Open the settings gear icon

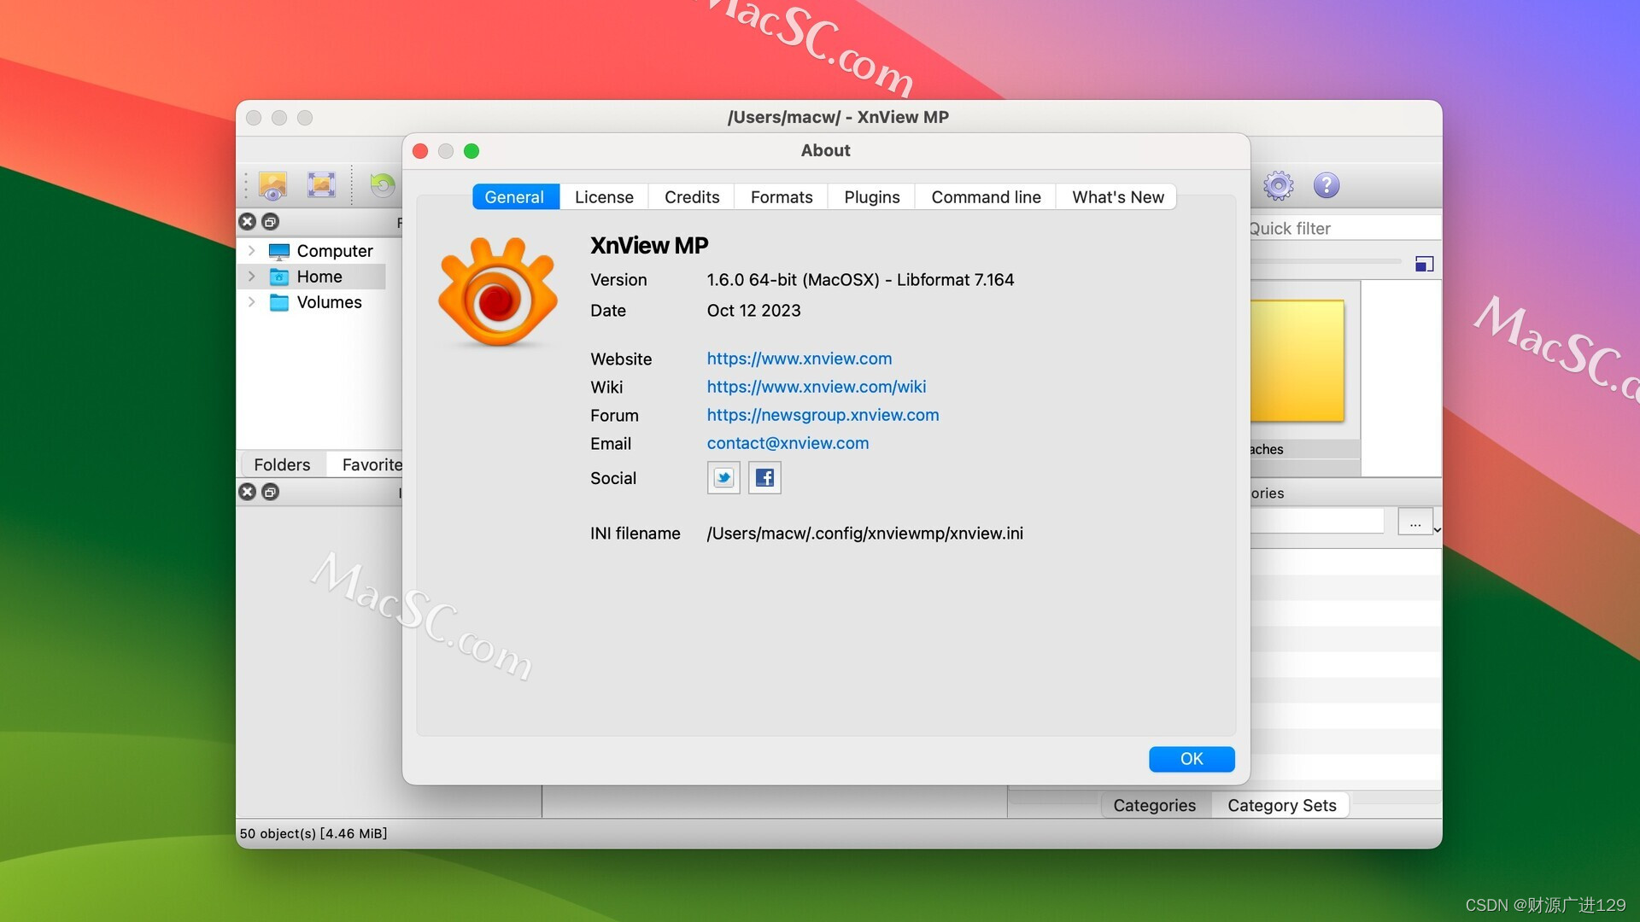[x=1278, y=185]
